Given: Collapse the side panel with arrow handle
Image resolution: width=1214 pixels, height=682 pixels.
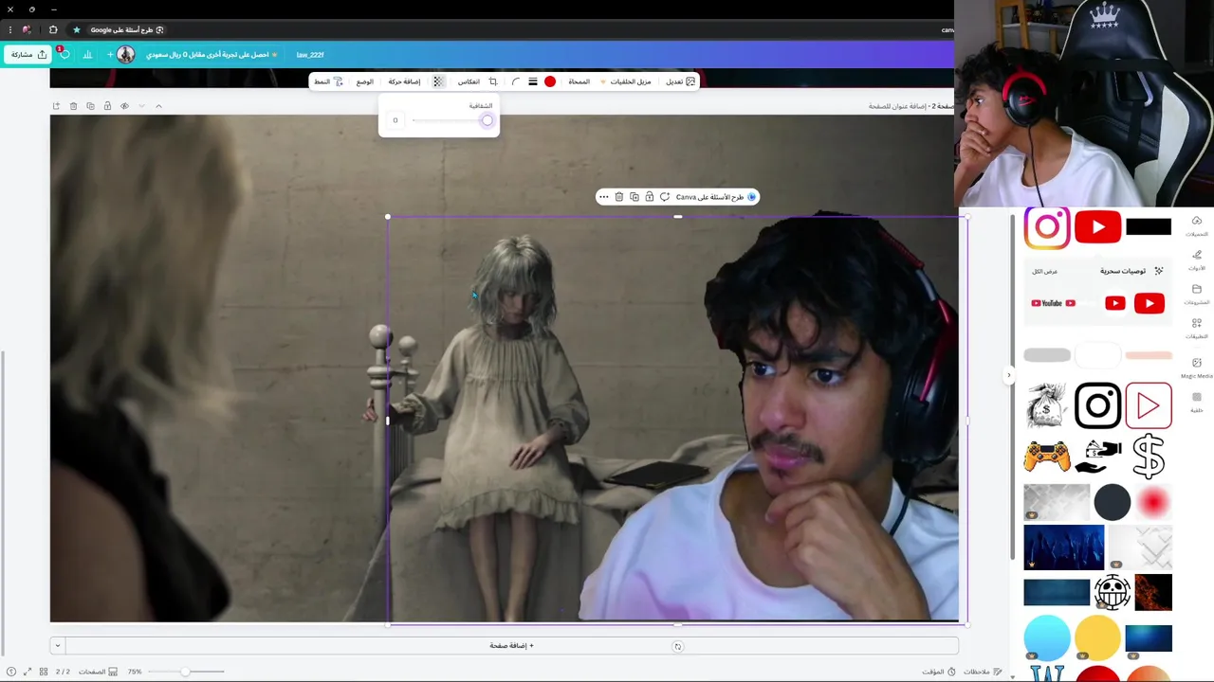Looking at the screenshot, I should pos(1008,376).
